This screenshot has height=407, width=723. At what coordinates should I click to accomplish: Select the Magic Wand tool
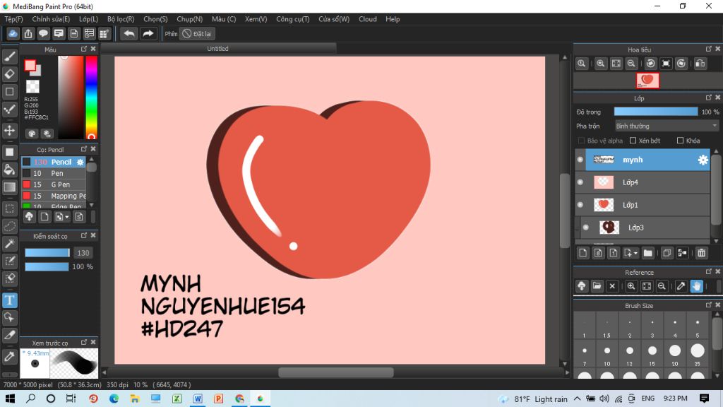[x=10, y=244]
